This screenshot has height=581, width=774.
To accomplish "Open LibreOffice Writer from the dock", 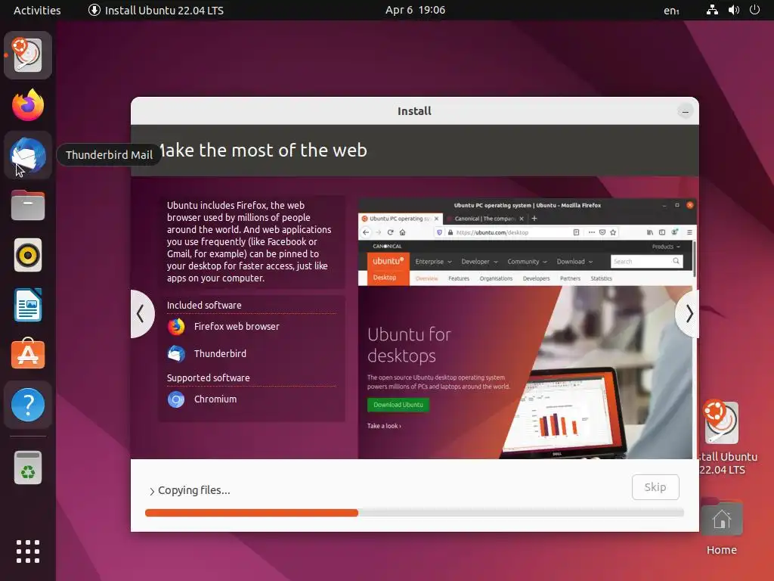I will pos(28,305).
